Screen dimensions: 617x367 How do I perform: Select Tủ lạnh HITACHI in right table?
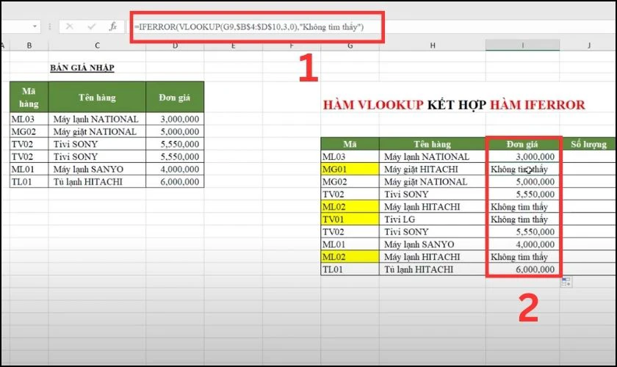[433, 269]
